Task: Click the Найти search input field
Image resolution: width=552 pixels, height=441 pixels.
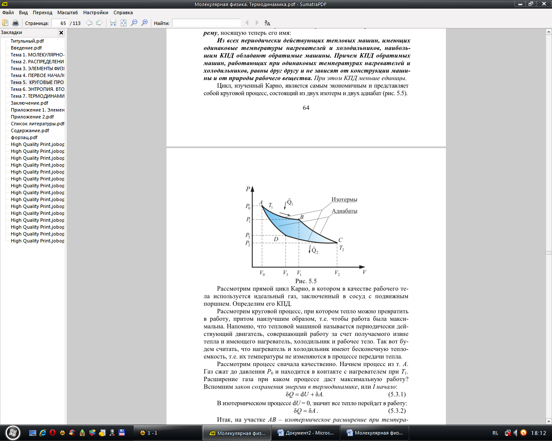Action: pos(206,23)
